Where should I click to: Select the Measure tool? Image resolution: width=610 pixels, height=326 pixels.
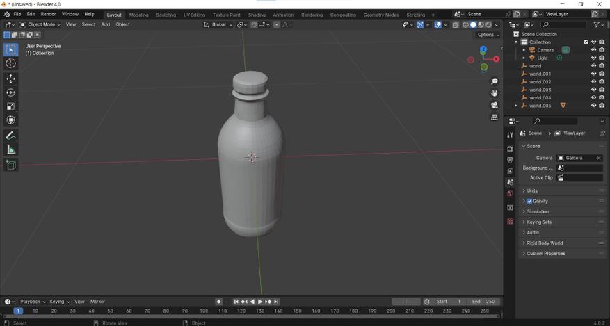(x=10, y=149)
